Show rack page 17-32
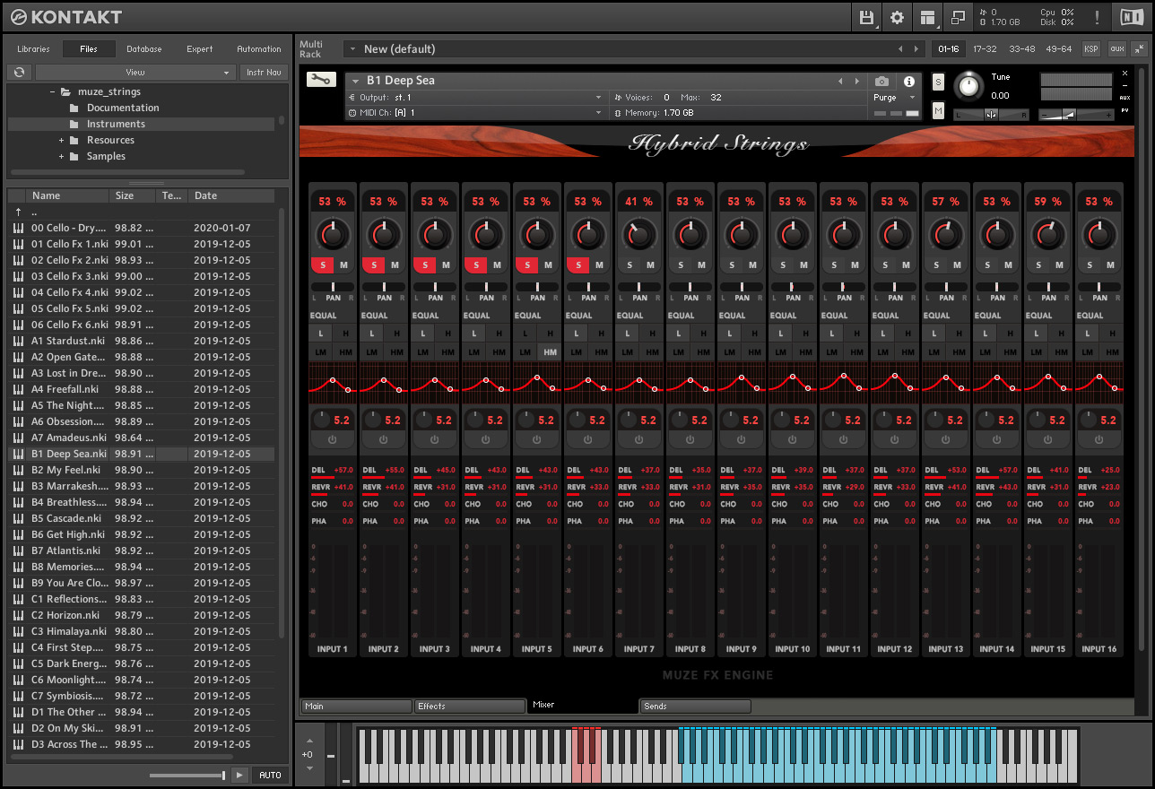1155x789 pixels. pos(985,49)
